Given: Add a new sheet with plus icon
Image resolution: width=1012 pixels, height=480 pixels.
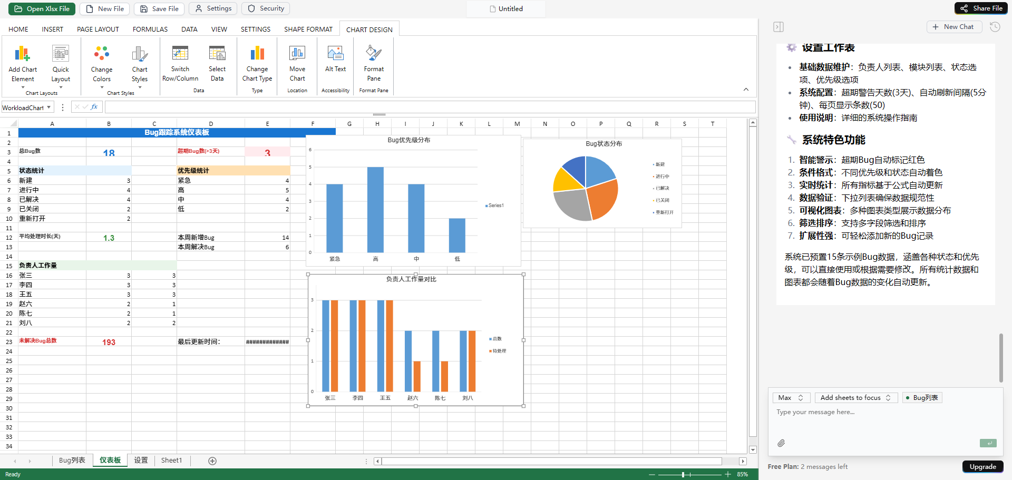Looking at the screenshot, I should (212, 461).
